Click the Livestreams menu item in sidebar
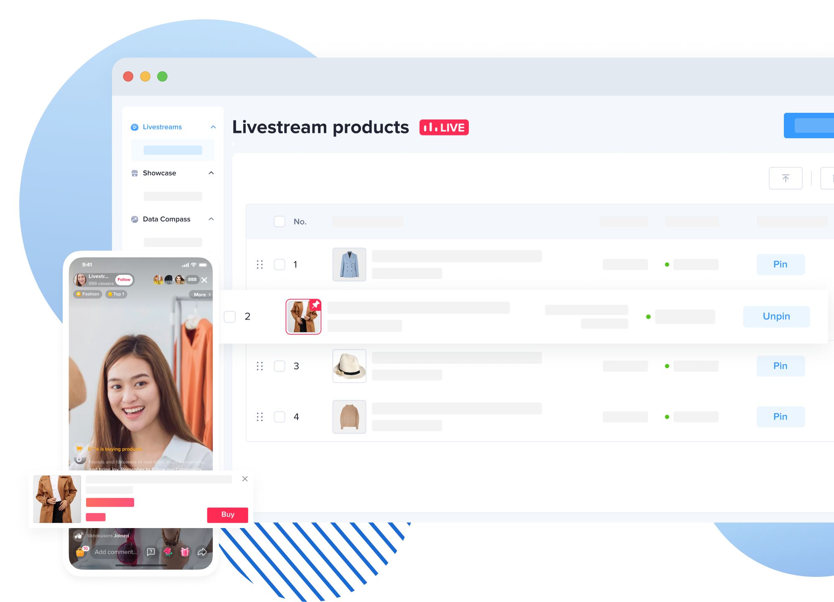Viewport: 834px width, 602px height. pos(163,127)
